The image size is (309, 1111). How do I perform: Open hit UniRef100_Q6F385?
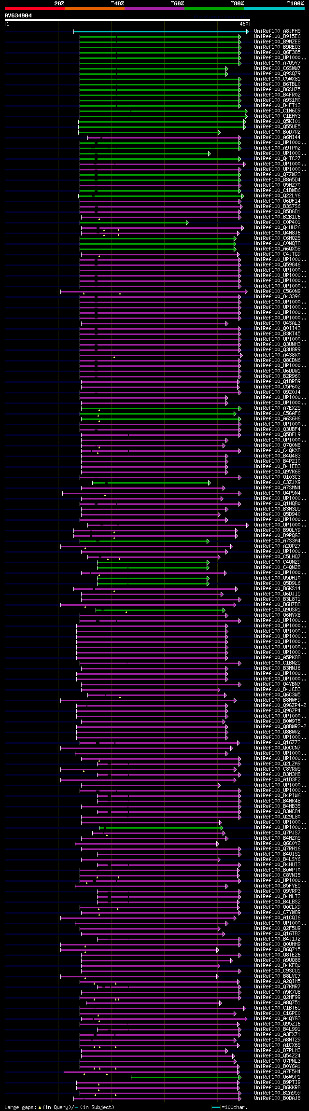[x=277, y=53]
